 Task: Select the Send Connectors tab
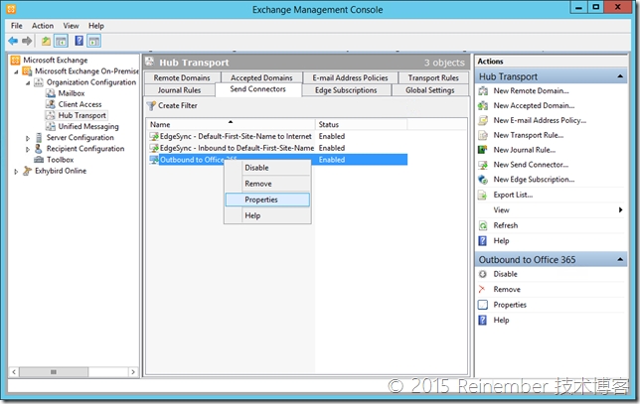point(258,89)
